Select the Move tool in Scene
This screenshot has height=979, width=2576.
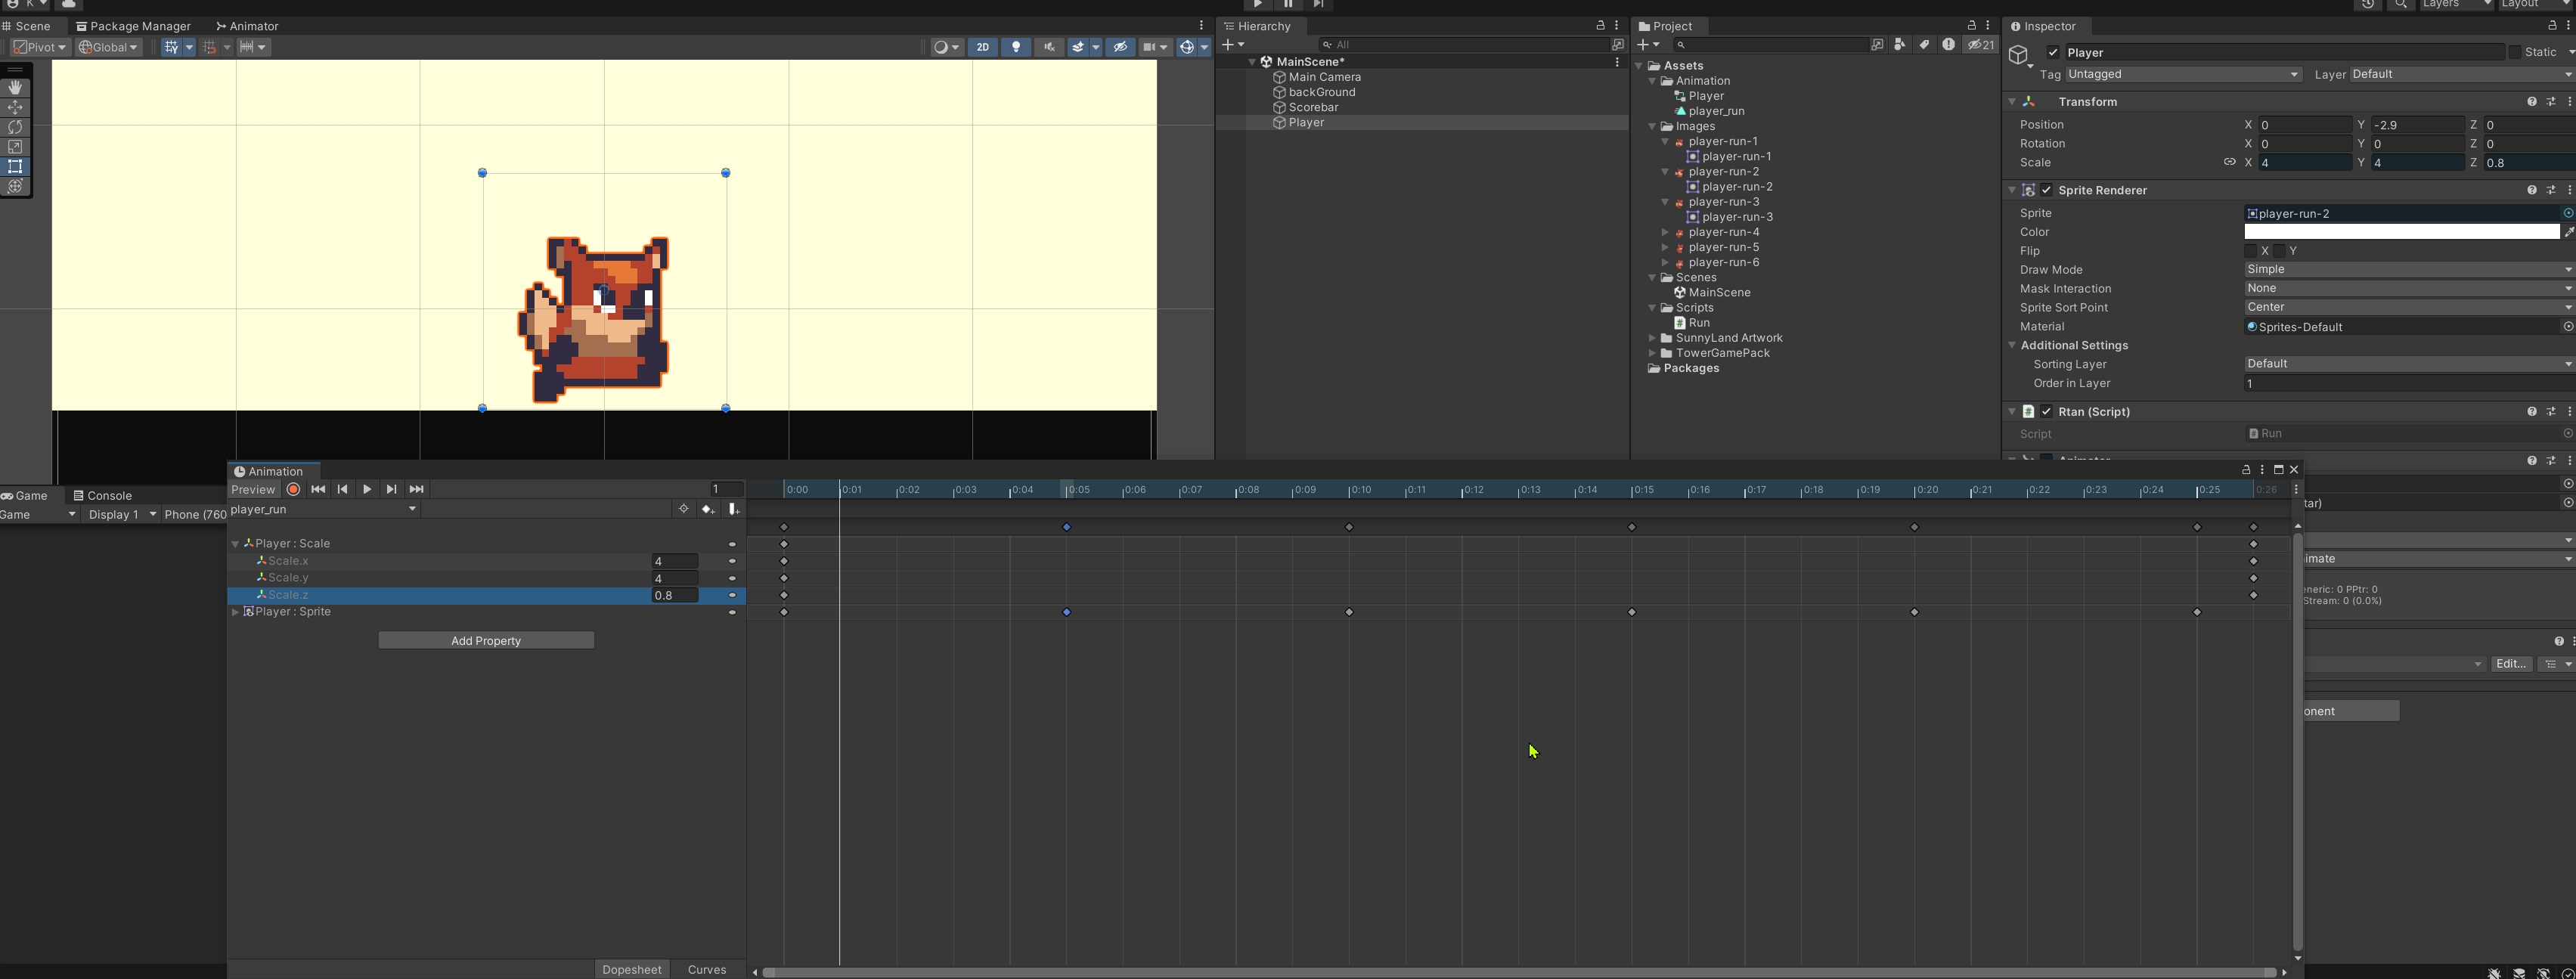click(x=15, y=108)
